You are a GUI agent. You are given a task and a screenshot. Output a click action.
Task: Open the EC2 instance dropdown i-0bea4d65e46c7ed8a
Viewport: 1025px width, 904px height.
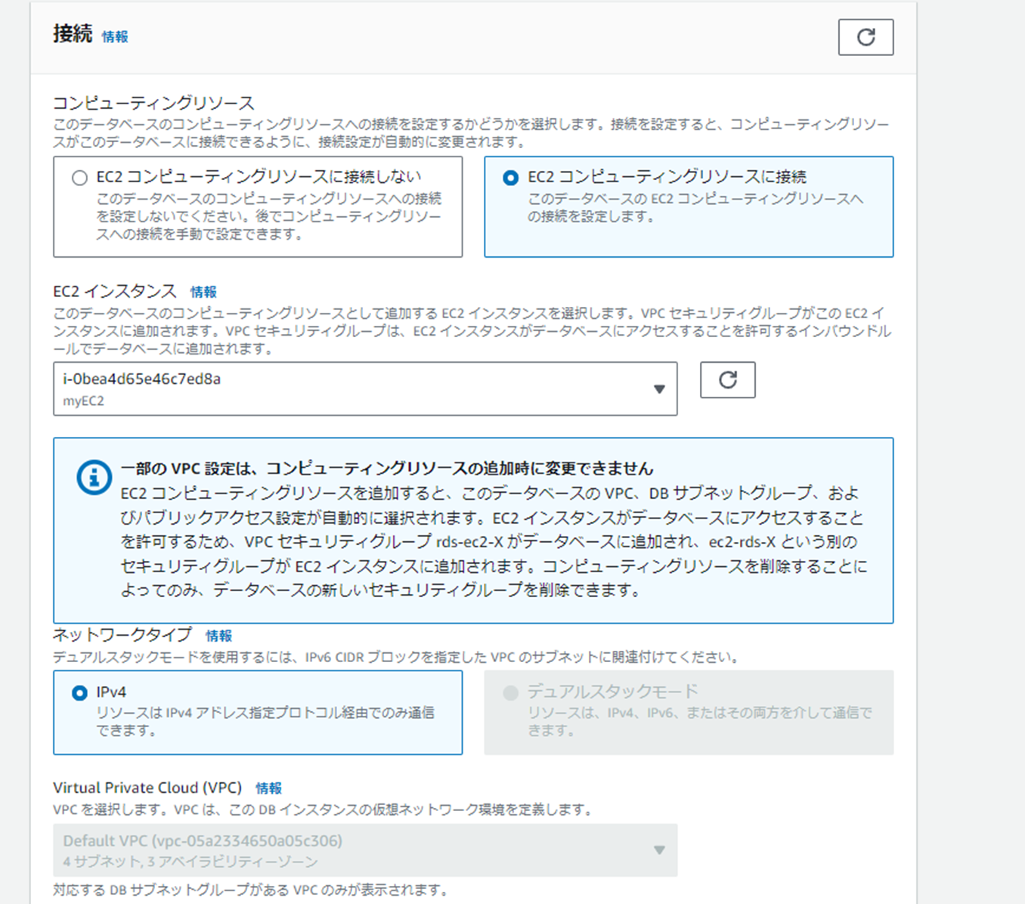(365, 389)
